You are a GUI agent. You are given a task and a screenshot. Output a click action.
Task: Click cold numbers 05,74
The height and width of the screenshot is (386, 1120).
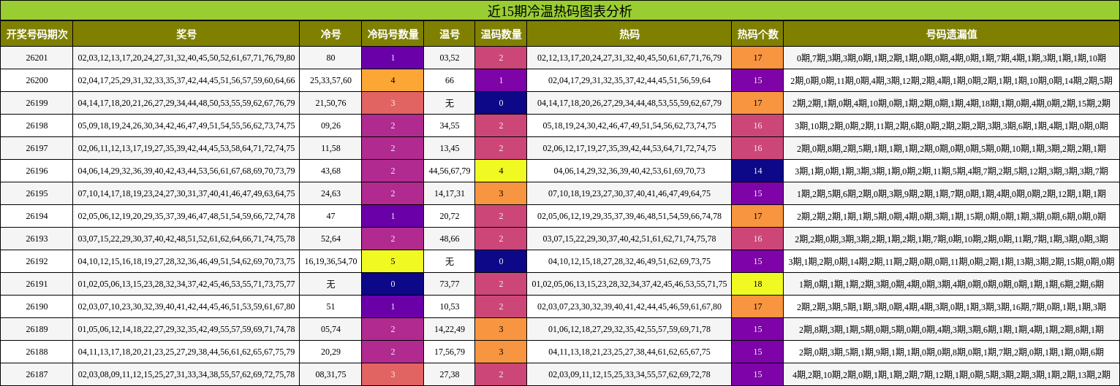(331, 329)
